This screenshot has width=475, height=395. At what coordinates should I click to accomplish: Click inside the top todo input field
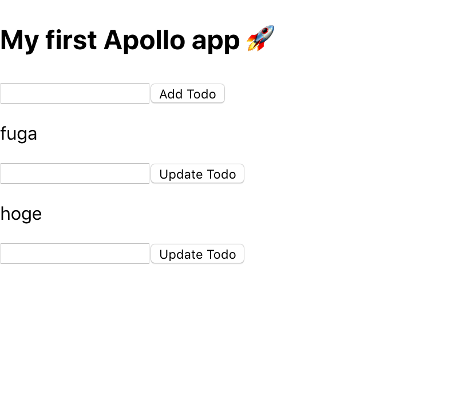click(x=74, y=93)
